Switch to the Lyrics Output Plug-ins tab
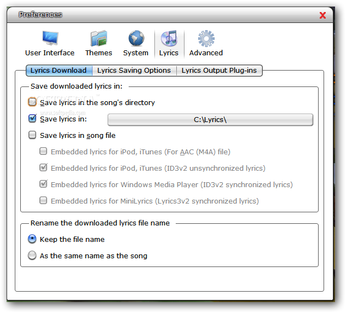The width and height of the screenshot is (346, 313). [x=219, y=71]
